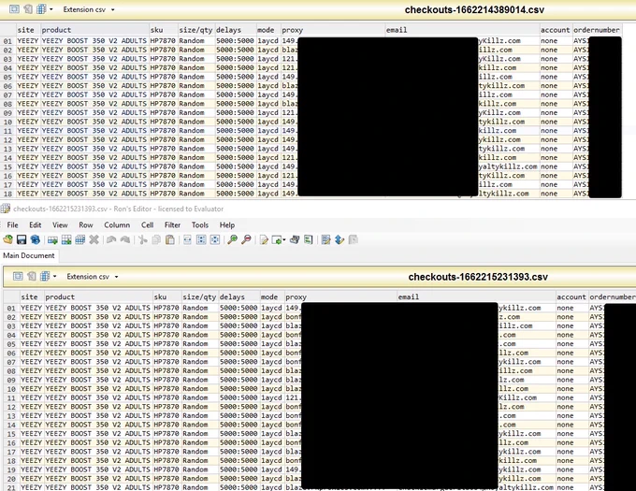Viewport: 636px width, 491px height.
Task: Open the File menu
Action: pyautogui.click(x=12, y=225)
